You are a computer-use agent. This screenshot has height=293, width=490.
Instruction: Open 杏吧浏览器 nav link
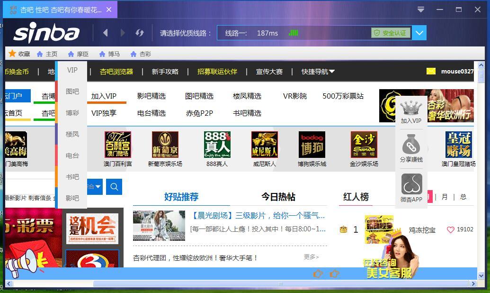coord(116,72)
